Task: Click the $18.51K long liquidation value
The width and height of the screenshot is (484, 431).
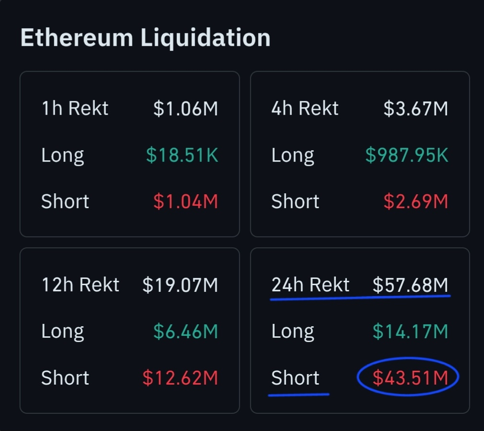Action: pyautogui.click(x=182, y=155)
